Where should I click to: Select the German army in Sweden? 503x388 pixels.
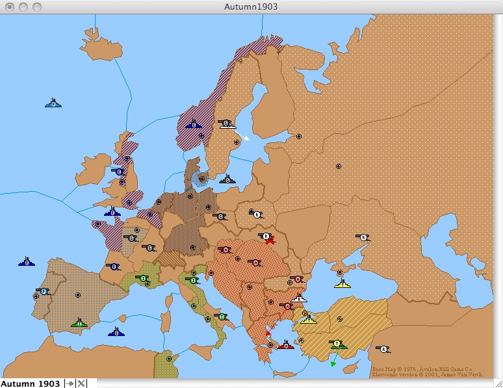click(x=227, y=124)
